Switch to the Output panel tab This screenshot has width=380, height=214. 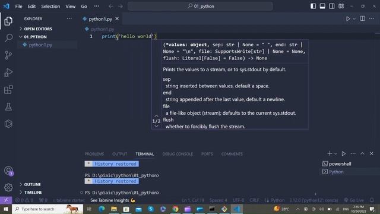point(119,154)
